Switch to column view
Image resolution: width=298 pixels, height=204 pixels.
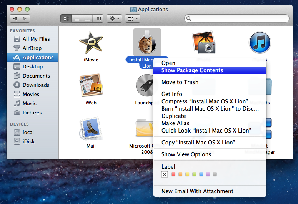pyautogui.click(x=87, y=18)
